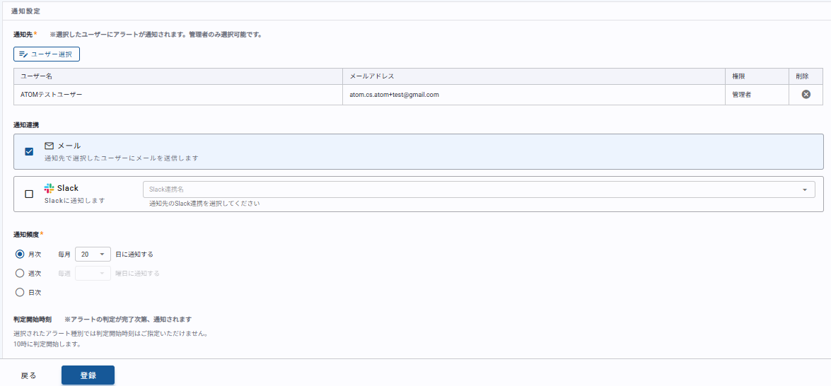Expand the Slack integration dropdown arrow
The width and height of the screenshot is (831, 386).
(x=804, y=189)
